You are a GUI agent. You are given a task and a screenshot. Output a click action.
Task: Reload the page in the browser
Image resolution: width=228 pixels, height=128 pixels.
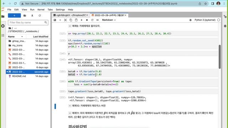[x=15, y=4]
